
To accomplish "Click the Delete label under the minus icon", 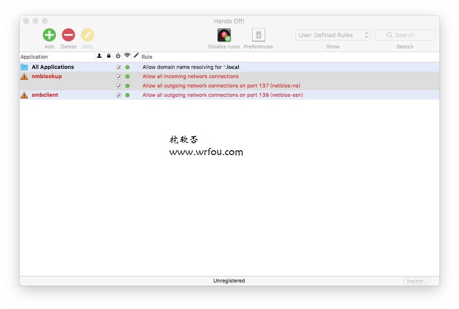I will [x=68, y=47].
